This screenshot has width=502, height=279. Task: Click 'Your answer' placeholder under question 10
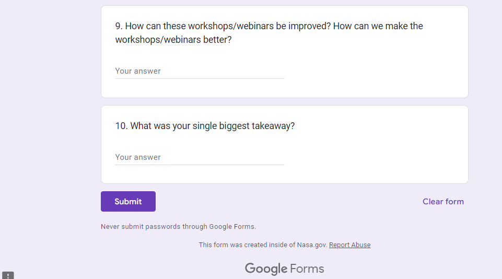click(x=138, y=157)
